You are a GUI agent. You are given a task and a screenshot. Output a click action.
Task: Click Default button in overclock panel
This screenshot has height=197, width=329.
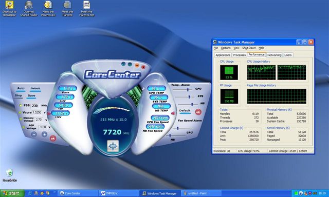[35, 89]
